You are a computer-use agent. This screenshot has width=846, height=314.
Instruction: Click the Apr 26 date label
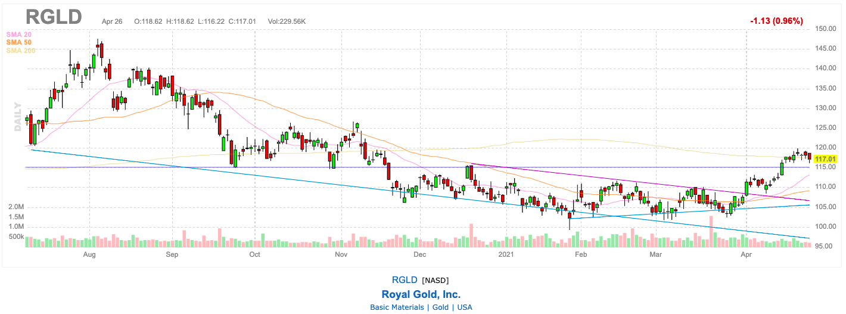(x=112, y=21)
